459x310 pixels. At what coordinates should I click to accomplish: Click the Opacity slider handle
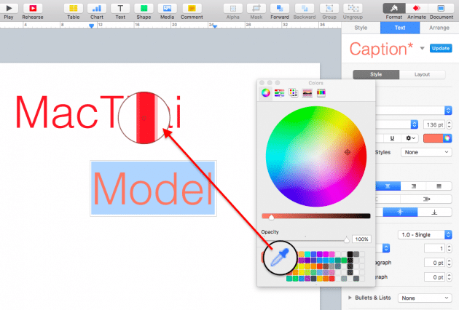pyautogui.click(x=346, y=239)
